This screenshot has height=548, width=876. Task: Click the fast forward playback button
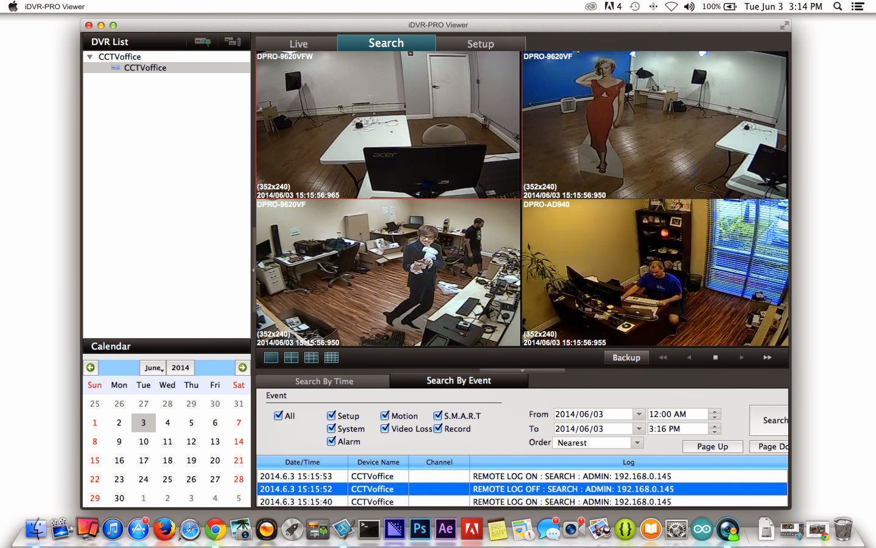pyautogui.click(x=768, y=357)
